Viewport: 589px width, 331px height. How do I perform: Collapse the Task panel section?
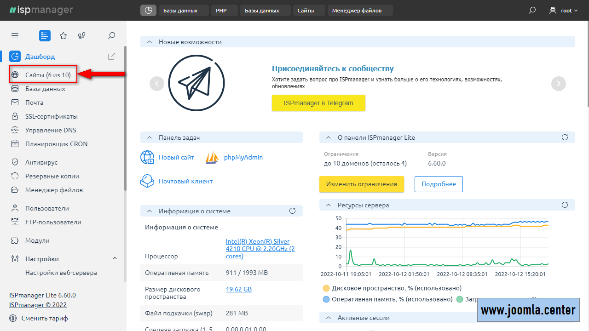(150, 137)
